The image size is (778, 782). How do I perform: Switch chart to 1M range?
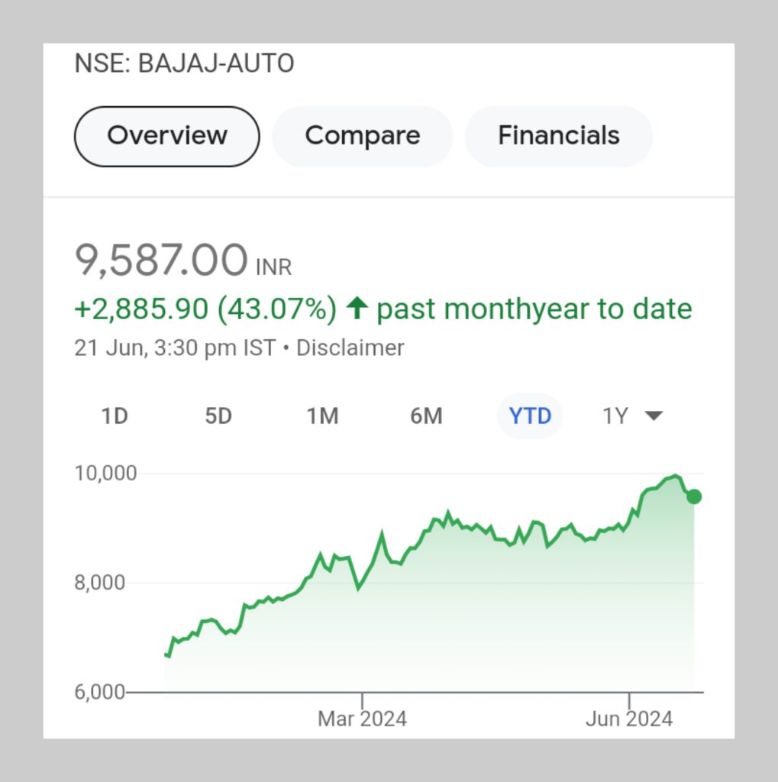point(322,416)
